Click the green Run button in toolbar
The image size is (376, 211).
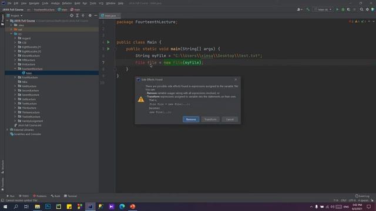[x=337, y=9]
